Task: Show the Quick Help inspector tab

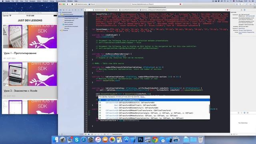Action: click(x=244, y=10)
